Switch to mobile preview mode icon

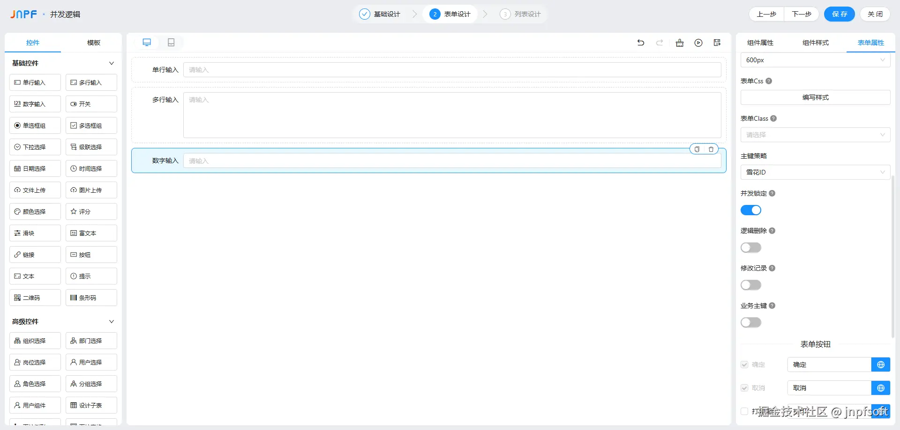(x=171, y=43)
